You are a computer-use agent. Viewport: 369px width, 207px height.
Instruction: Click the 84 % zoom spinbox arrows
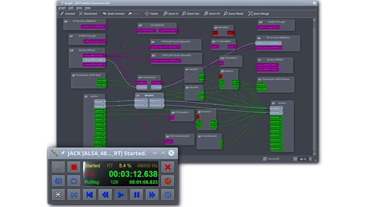pyautogui.click(x=309, y=159)
